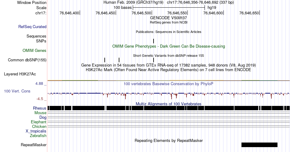Screen dimensions: 290x152
Task: Click the hg19 label beside scale bar
Action: click(x=212, y=8)
